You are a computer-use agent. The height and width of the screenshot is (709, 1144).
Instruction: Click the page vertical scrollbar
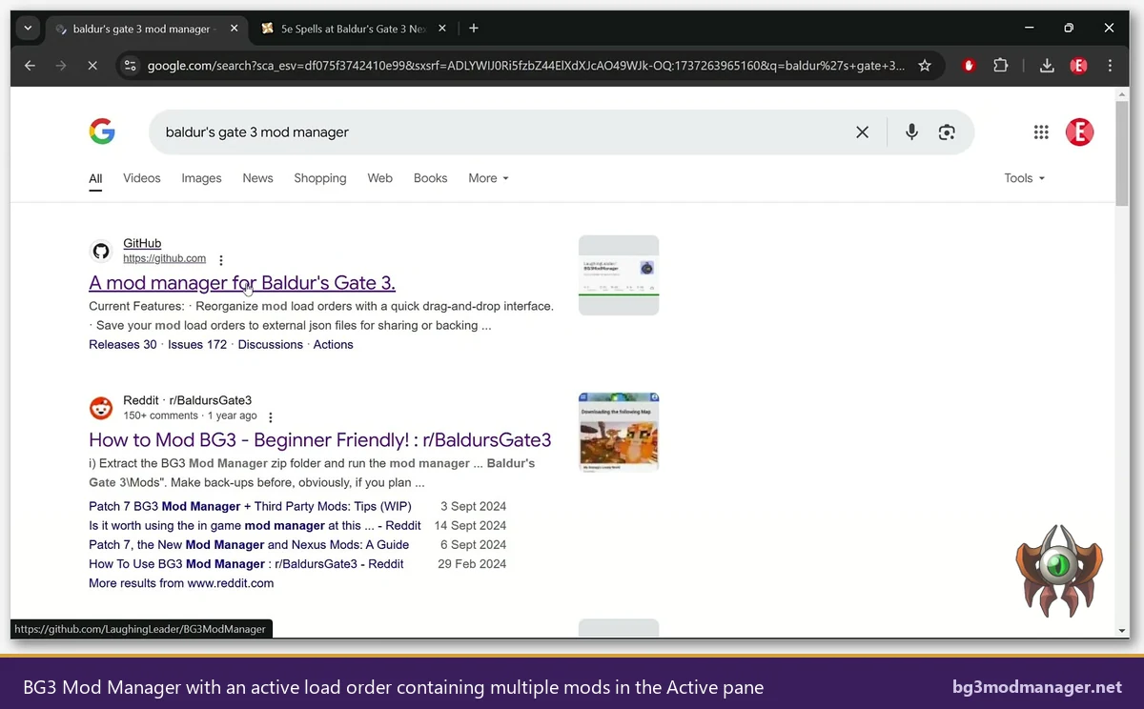coord(1122,152)
